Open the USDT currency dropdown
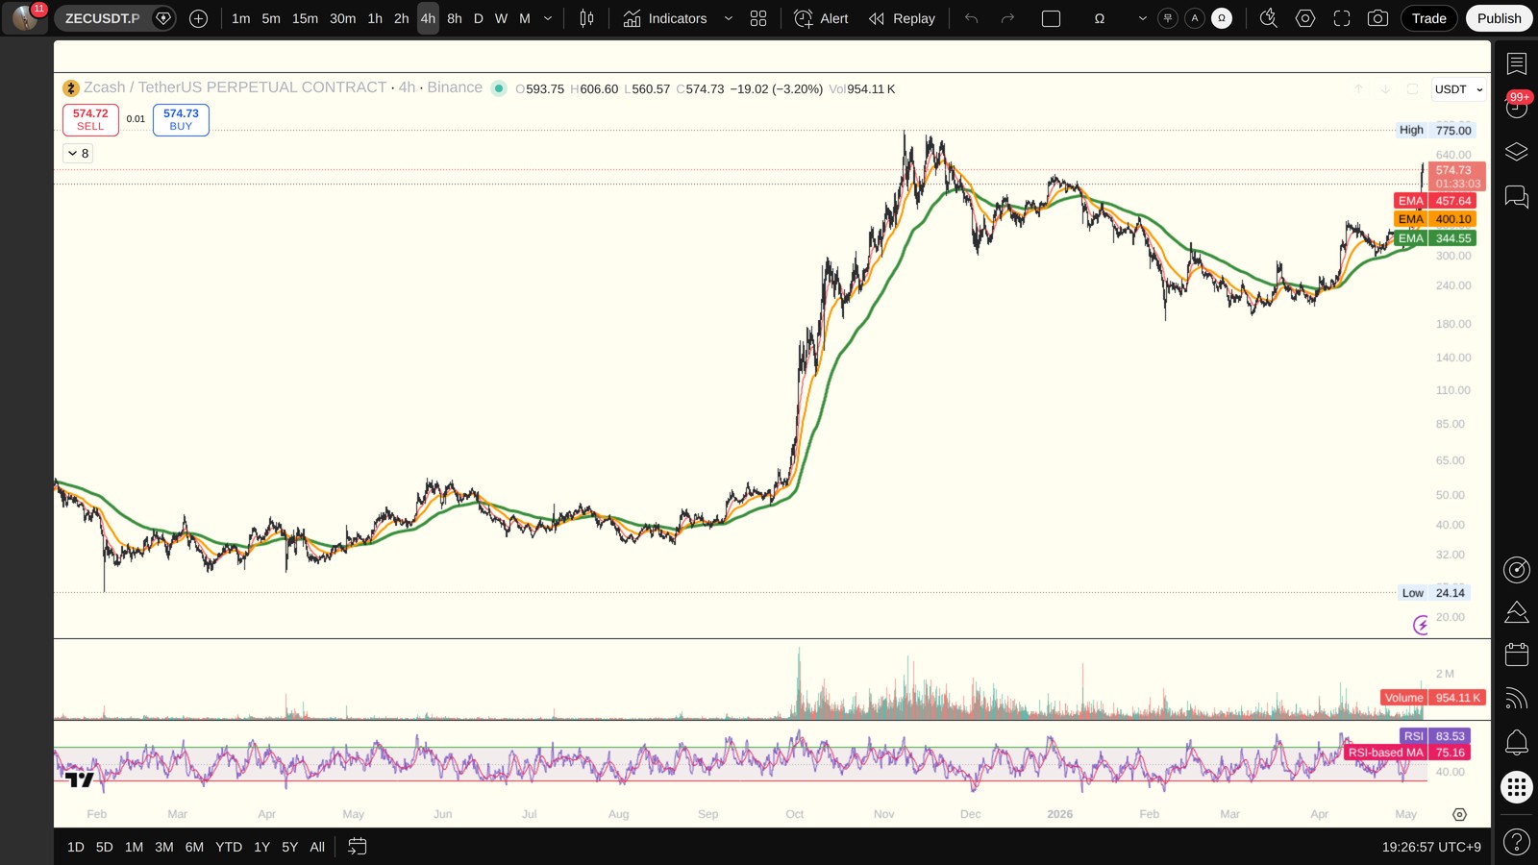Viewport: 1538px width, 865px height. click(x=1458, y=89)
